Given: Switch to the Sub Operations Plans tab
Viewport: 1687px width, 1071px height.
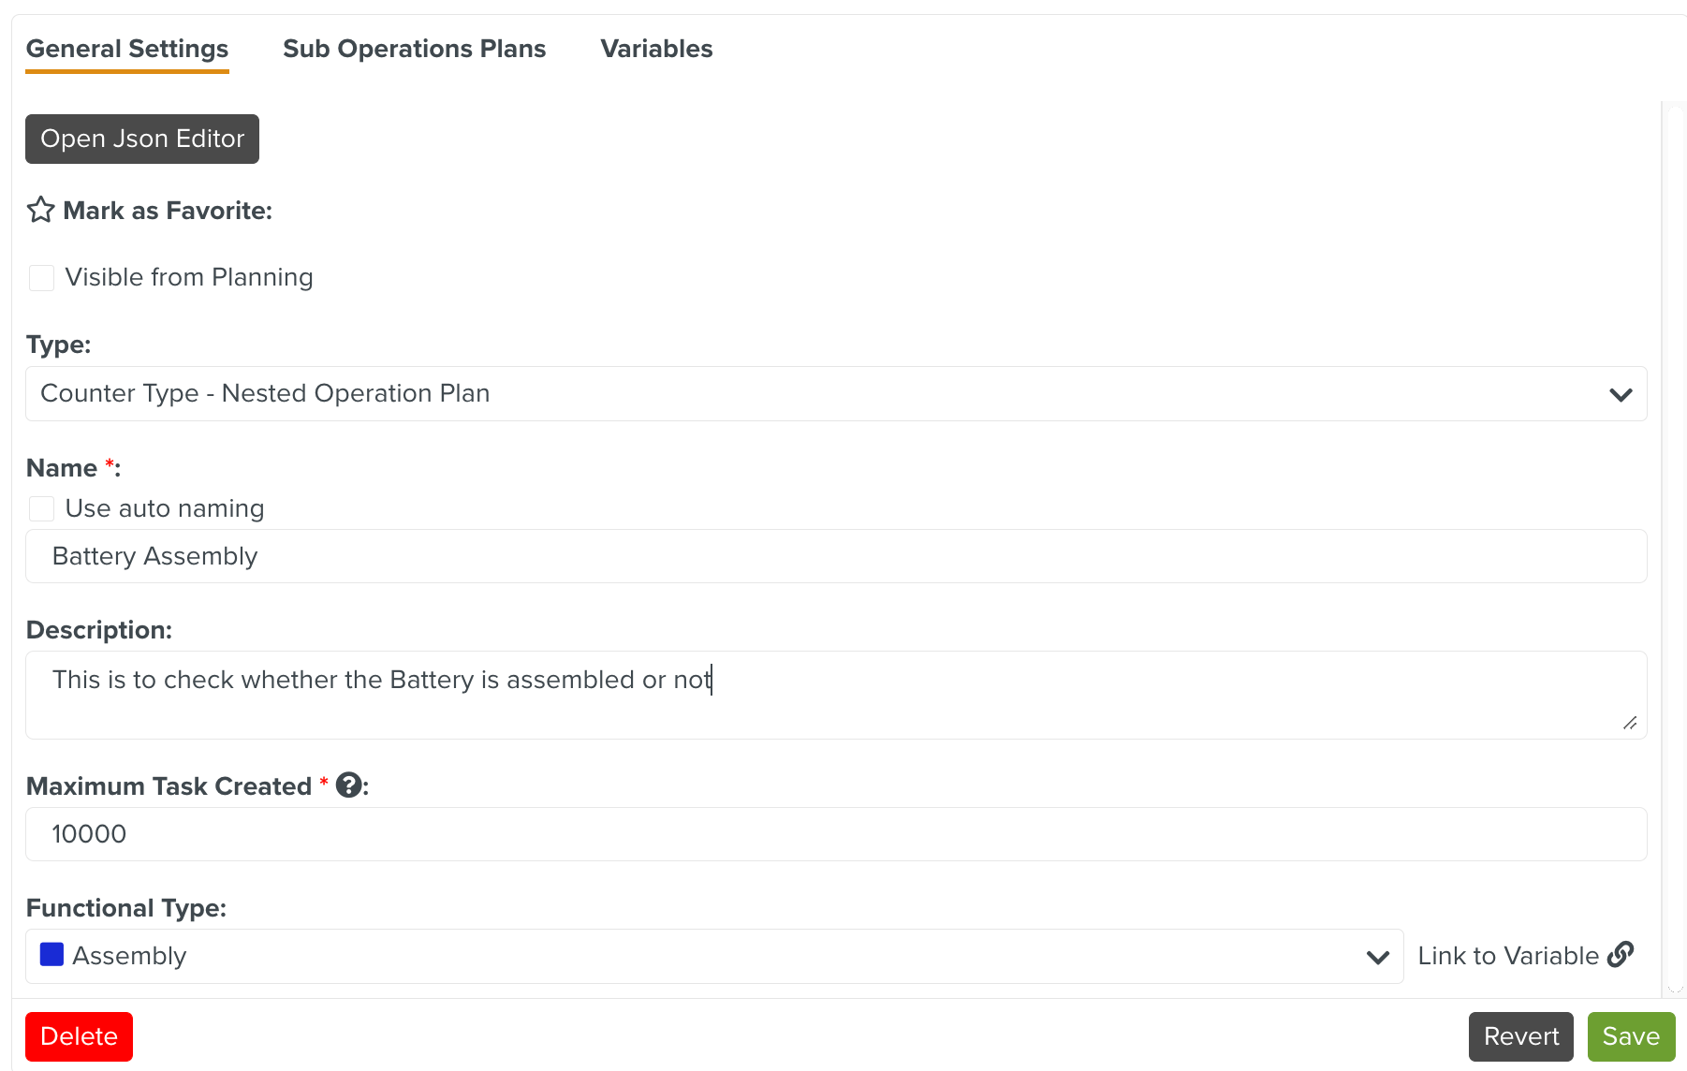Looking at the screenshot, I should [414, 49].
